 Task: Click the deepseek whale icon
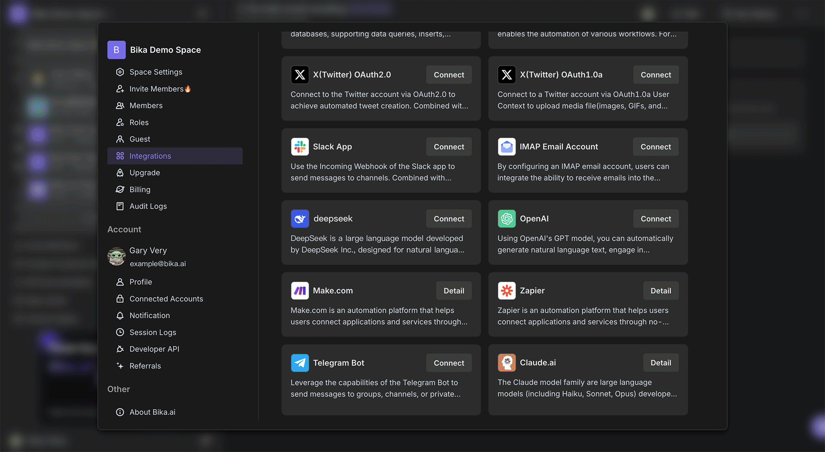coord(299,218)
